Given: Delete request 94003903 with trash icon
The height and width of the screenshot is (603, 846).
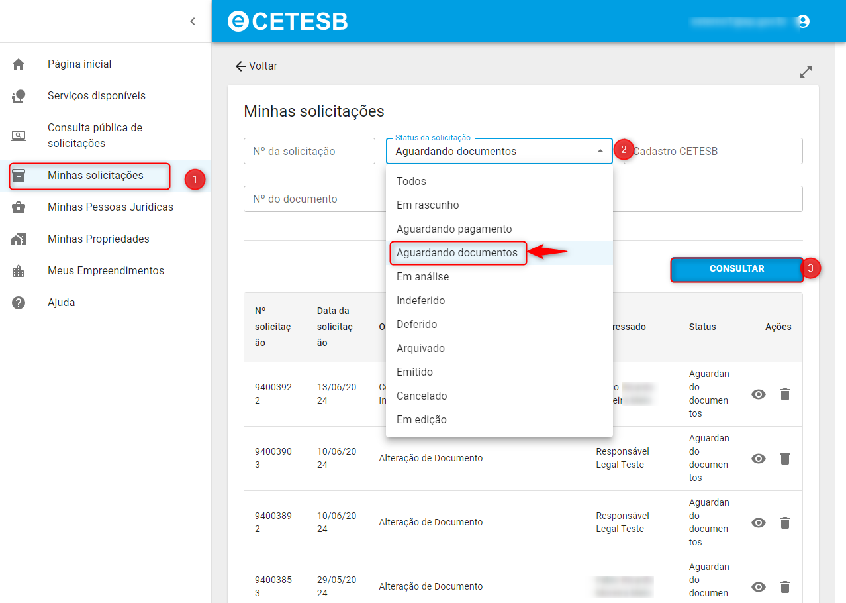Looking at the screenshot, I should 785,459.
